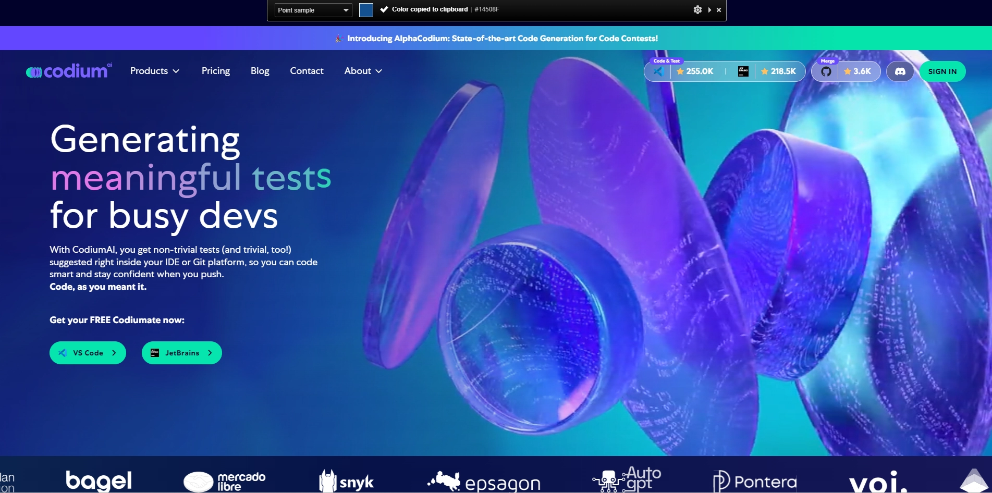Open the Contact page
The height and width of the screenshot is (493, 992).
(307, 71)
